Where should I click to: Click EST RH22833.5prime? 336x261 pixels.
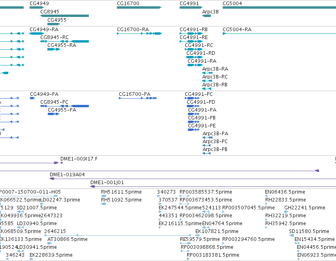(285, 200)
